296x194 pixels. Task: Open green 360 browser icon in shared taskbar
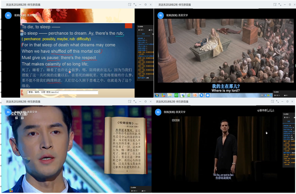189,95
